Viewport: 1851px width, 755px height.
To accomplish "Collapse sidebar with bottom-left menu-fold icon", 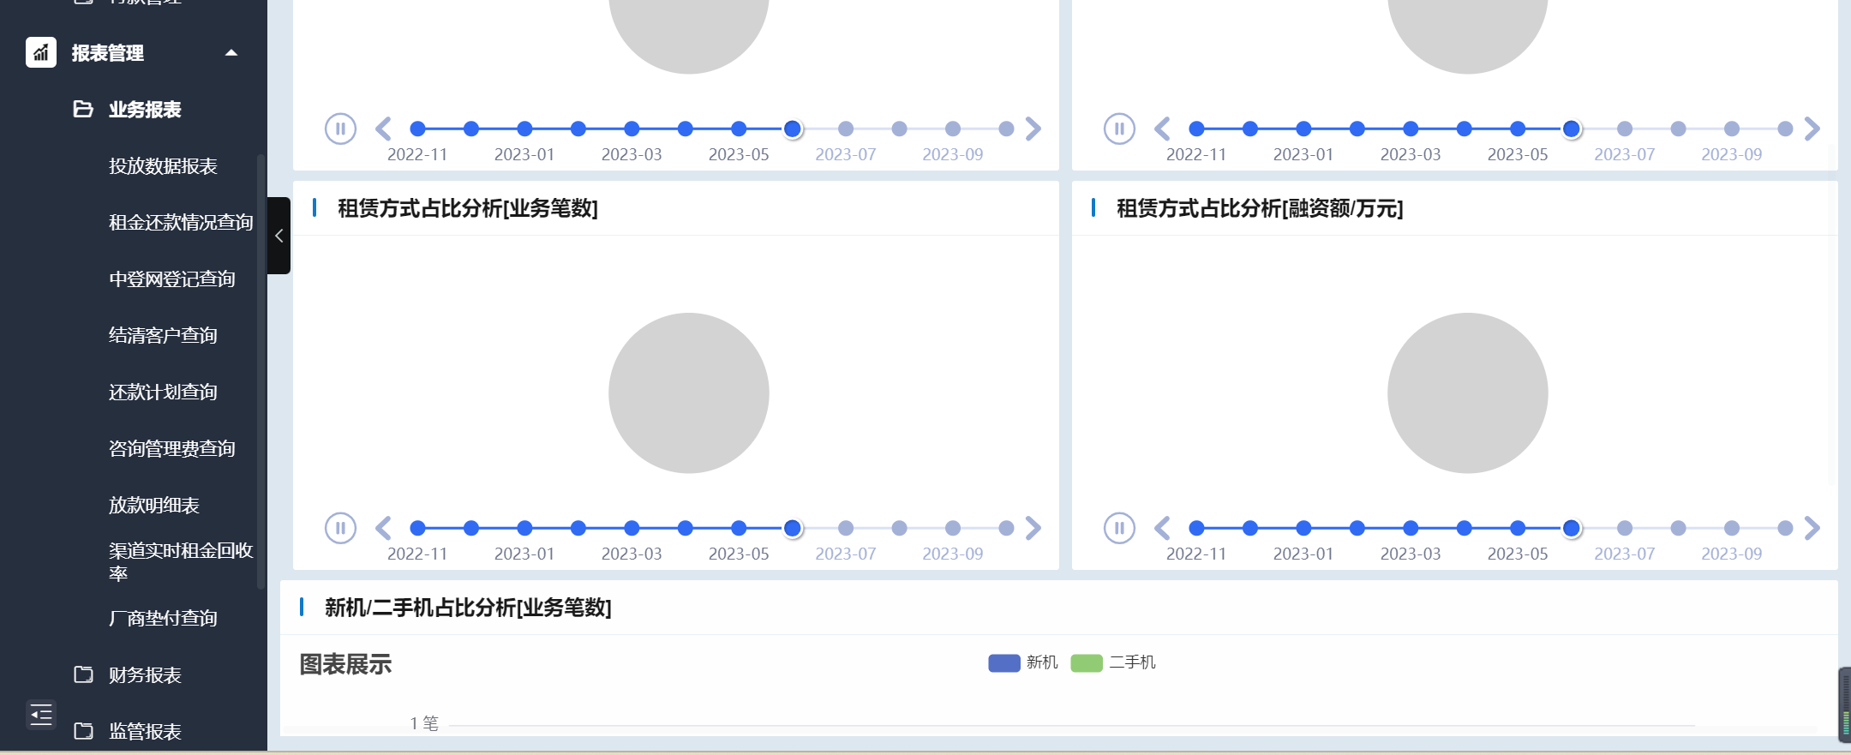I will click(41, 714).
